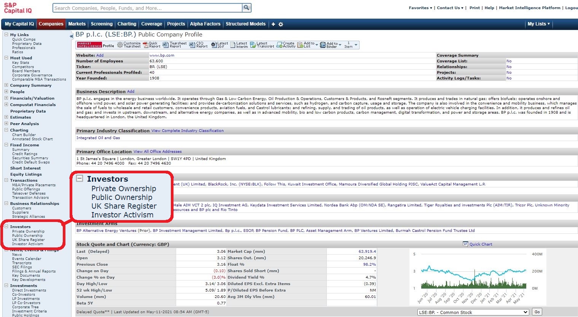The height and width of the screenshot is (317, 578).
Task: Collapse the left sidebar panel arrow
Action: point(71,36)
